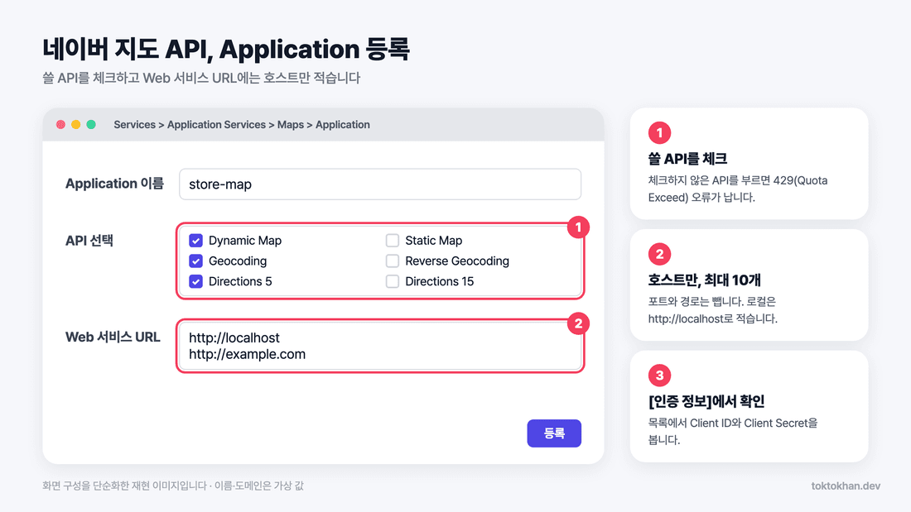Click the yellow minimize window dot

[75, 124]
